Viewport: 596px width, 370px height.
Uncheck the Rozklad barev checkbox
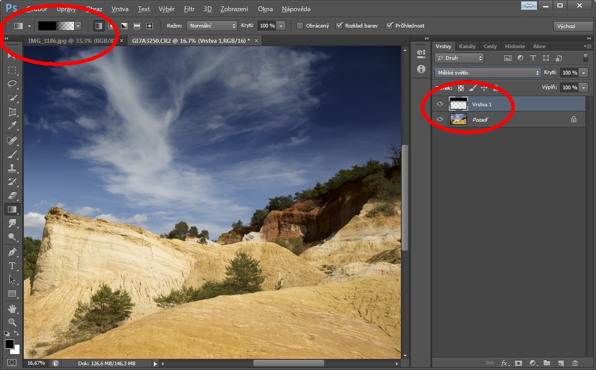click(x=339, y=26)
